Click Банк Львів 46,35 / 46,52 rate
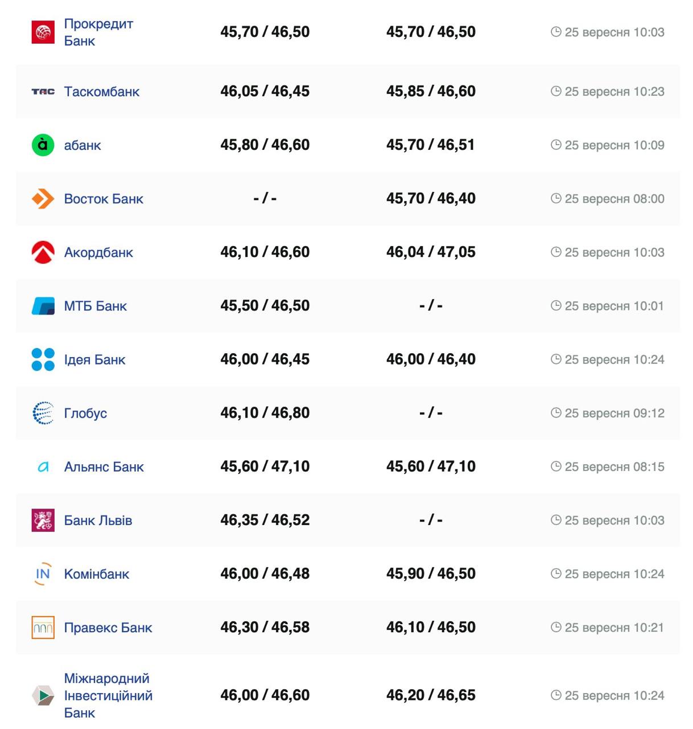The width and height of the screenshot is (693, 729). 265,520
